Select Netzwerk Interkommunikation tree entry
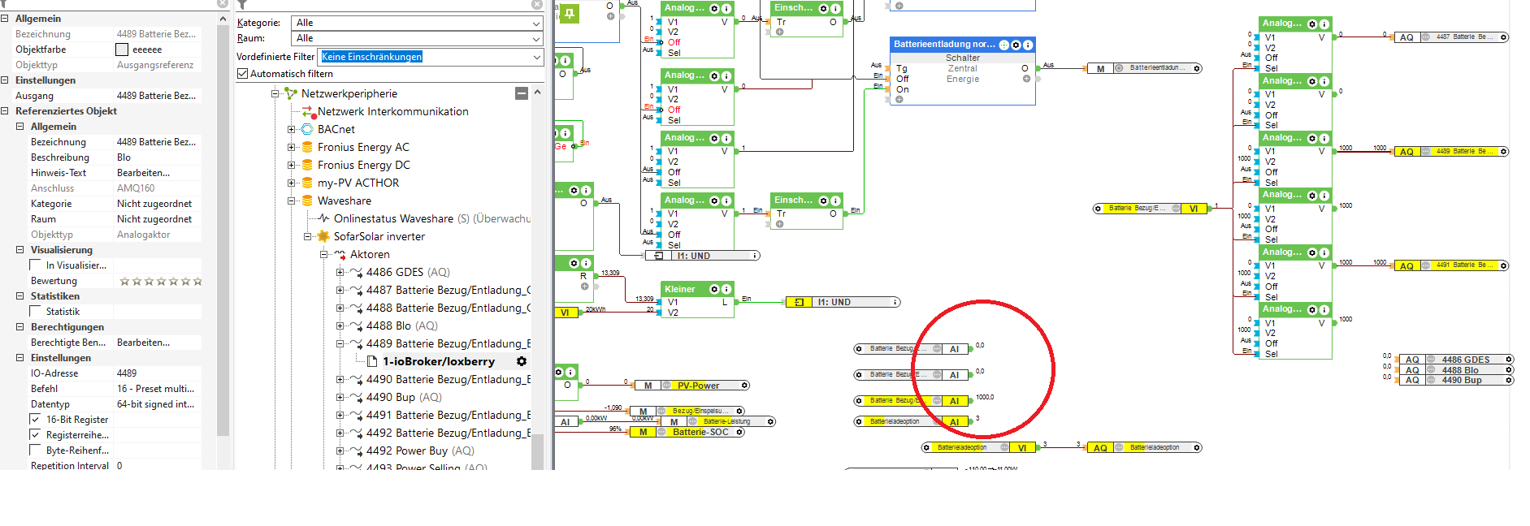 (392, 111)
